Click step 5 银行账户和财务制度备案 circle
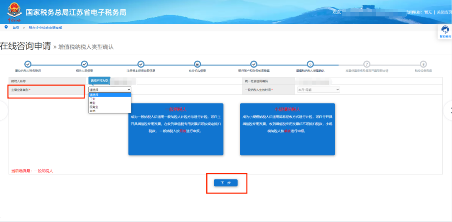452x222 pixels. point(254,64)
